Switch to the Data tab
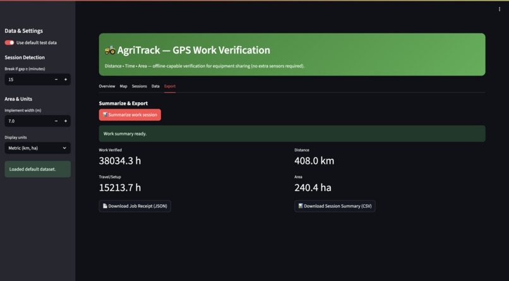The width and height of the screenshot is (509, 281). (155, 86)
